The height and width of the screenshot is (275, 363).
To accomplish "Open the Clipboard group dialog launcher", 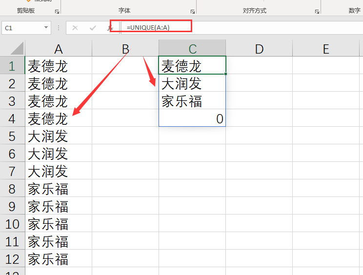I will point(57,12).
